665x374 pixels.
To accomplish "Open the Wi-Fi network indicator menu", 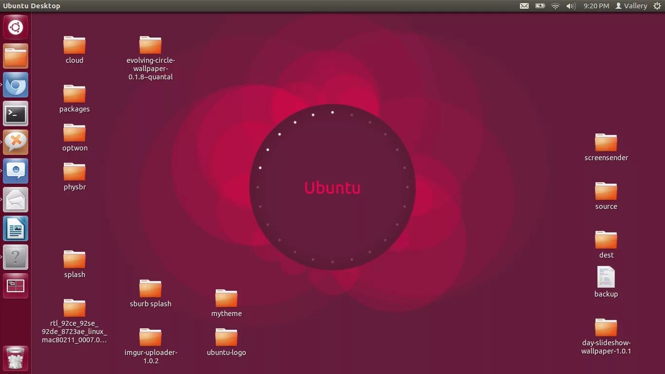I will (555, 6).
